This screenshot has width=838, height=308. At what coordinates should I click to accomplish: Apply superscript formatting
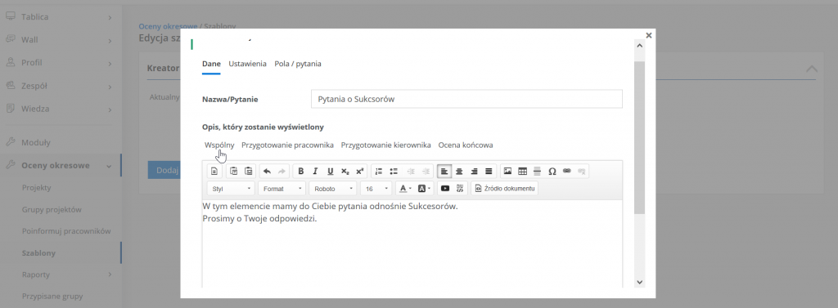coord(360,172)
